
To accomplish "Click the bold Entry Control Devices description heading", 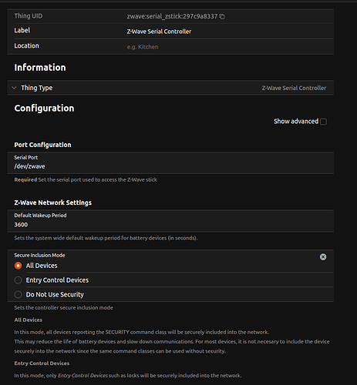I will 42,363.
